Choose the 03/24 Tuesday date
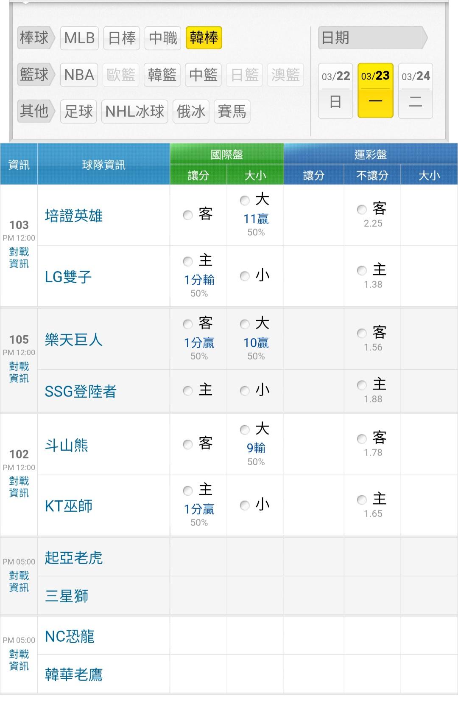The height and width of the screenshot is (716, 458). click(x=416, y=91)
